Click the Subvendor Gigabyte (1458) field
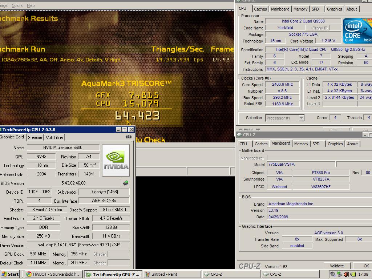 [x=104, y=192]
